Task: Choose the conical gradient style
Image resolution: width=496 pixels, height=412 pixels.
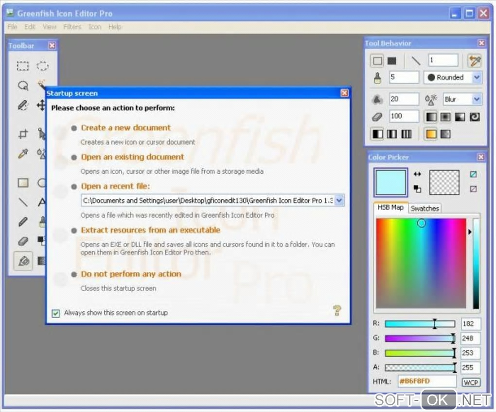Action: tap(460, 117)
